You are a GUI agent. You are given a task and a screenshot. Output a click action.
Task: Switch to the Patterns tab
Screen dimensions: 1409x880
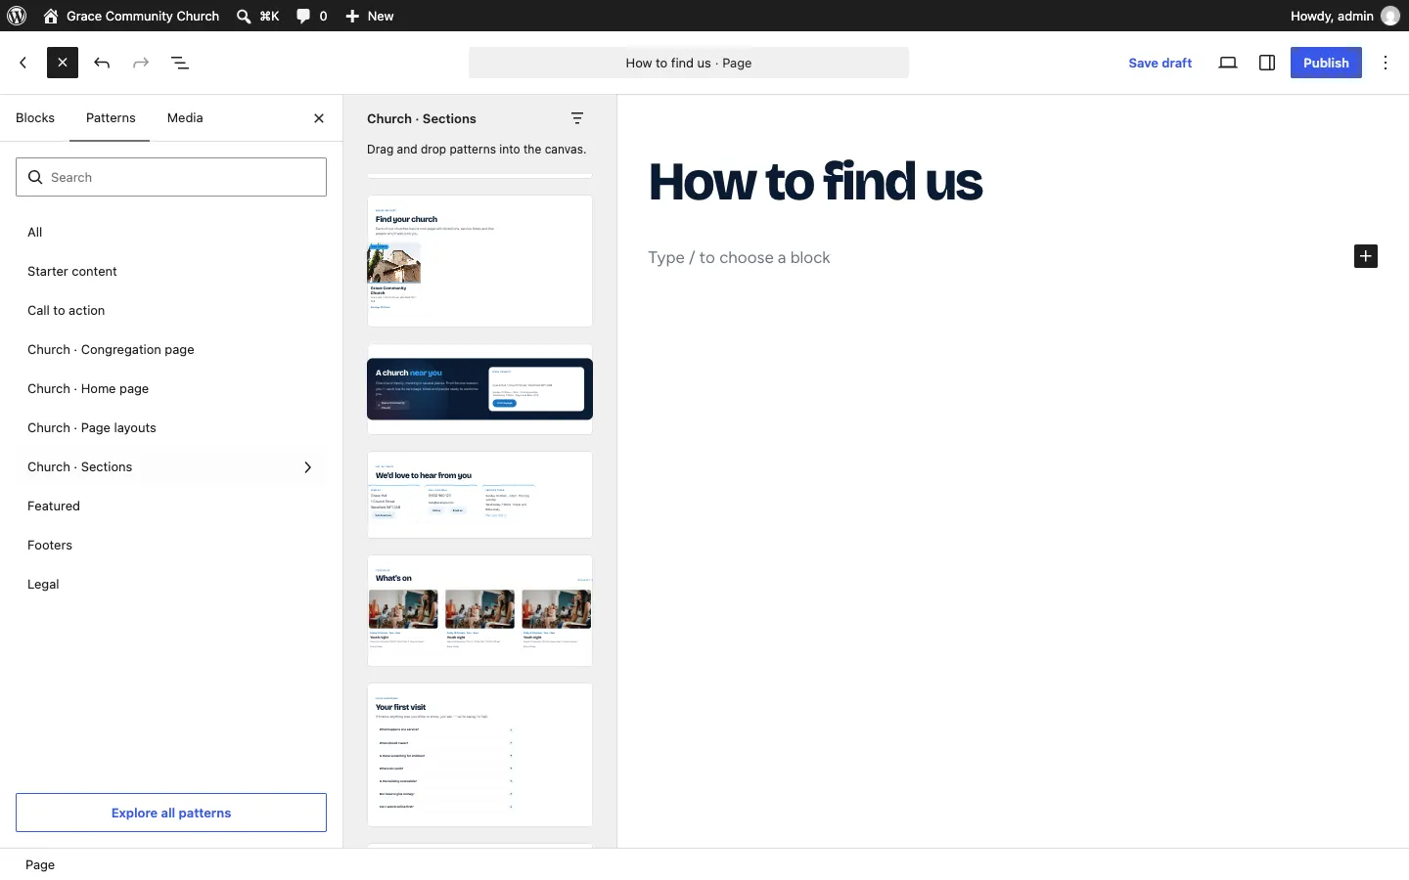111,118
